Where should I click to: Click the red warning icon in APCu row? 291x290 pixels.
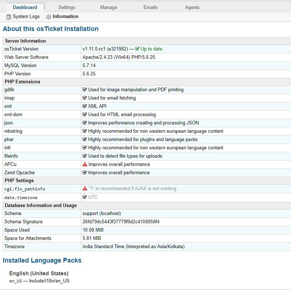85,164
